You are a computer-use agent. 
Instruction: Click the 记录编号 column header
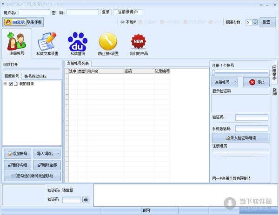pos(162,71)
